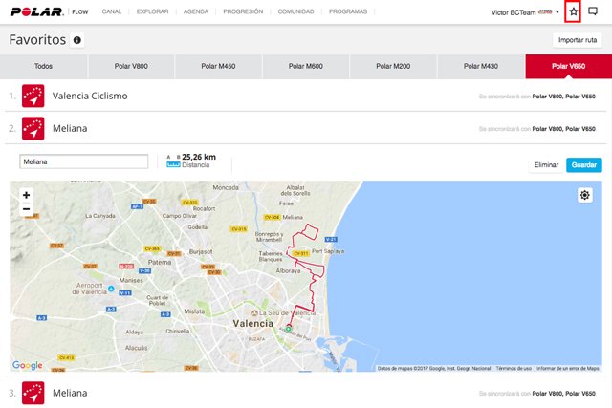Viewport: 612px width, 408px height.
Task: Select the Polar V650 tab
Action: click(x=568, y=66)
